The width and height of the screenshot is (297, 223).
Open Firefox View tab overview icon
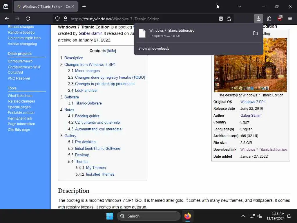coord(6,7)
